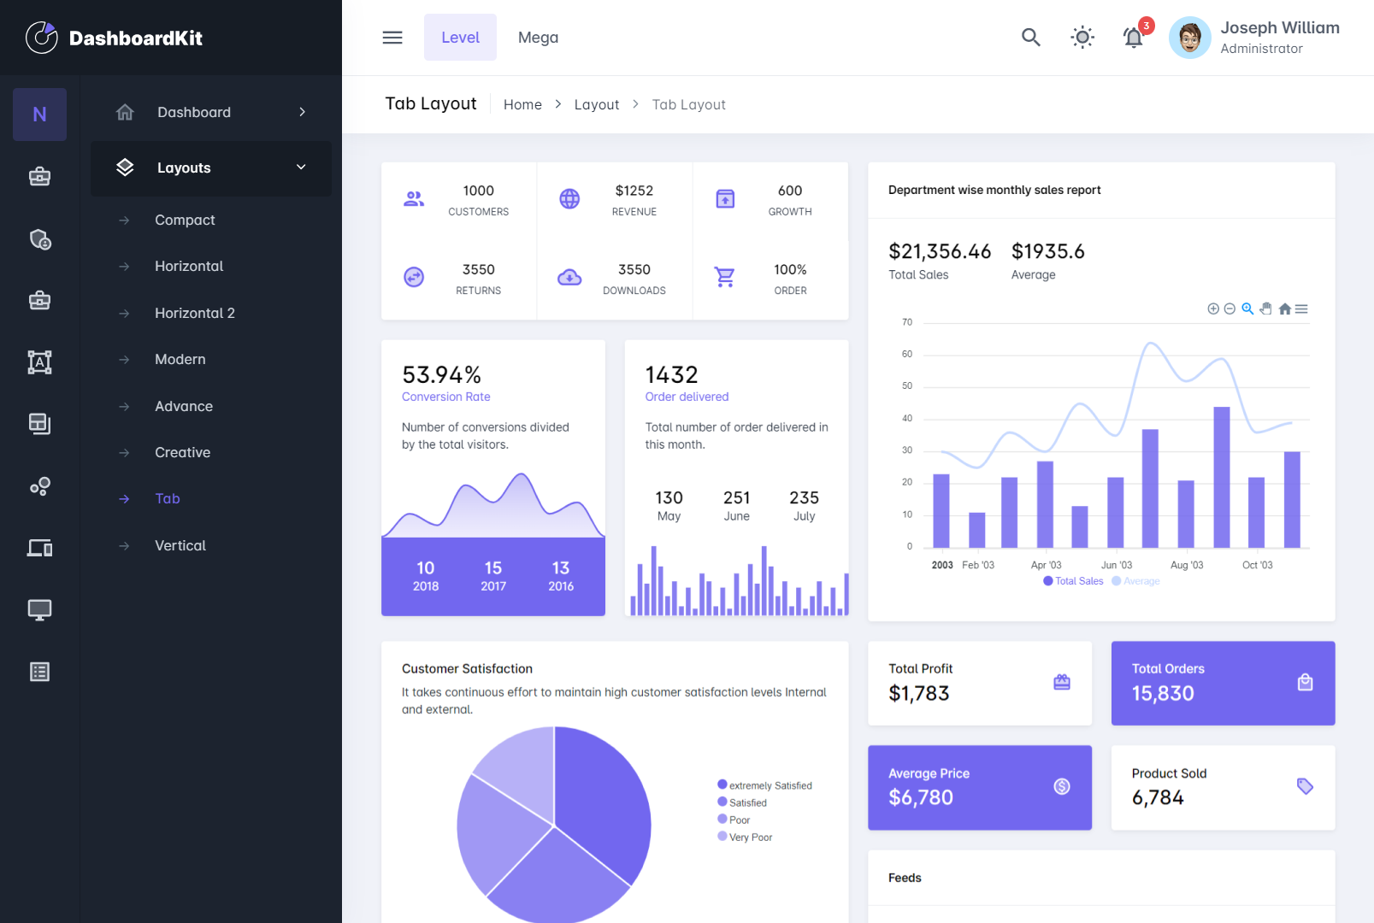Open the Mega menu in top bar

(538, 38)
